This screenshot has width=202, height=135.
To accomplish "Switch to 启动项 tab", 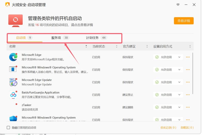I will tap(24, 38).
